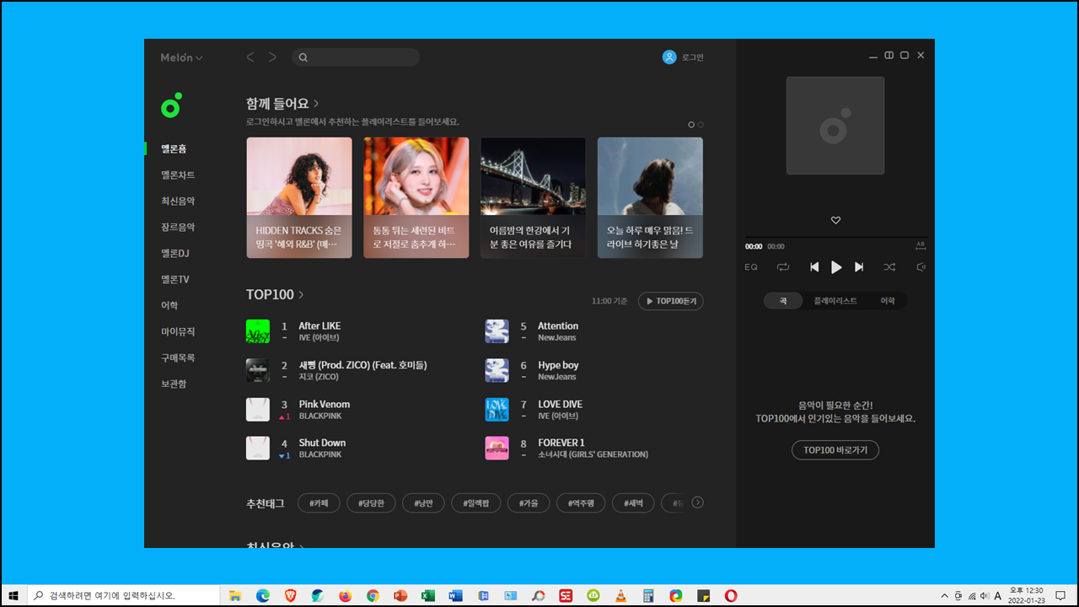Open 멜론홈 in the sidebar
1079x607 pixels.
coord(174,148)
